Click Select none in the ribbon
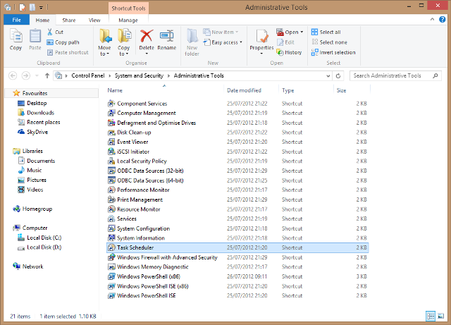 [x=330, y=42]
